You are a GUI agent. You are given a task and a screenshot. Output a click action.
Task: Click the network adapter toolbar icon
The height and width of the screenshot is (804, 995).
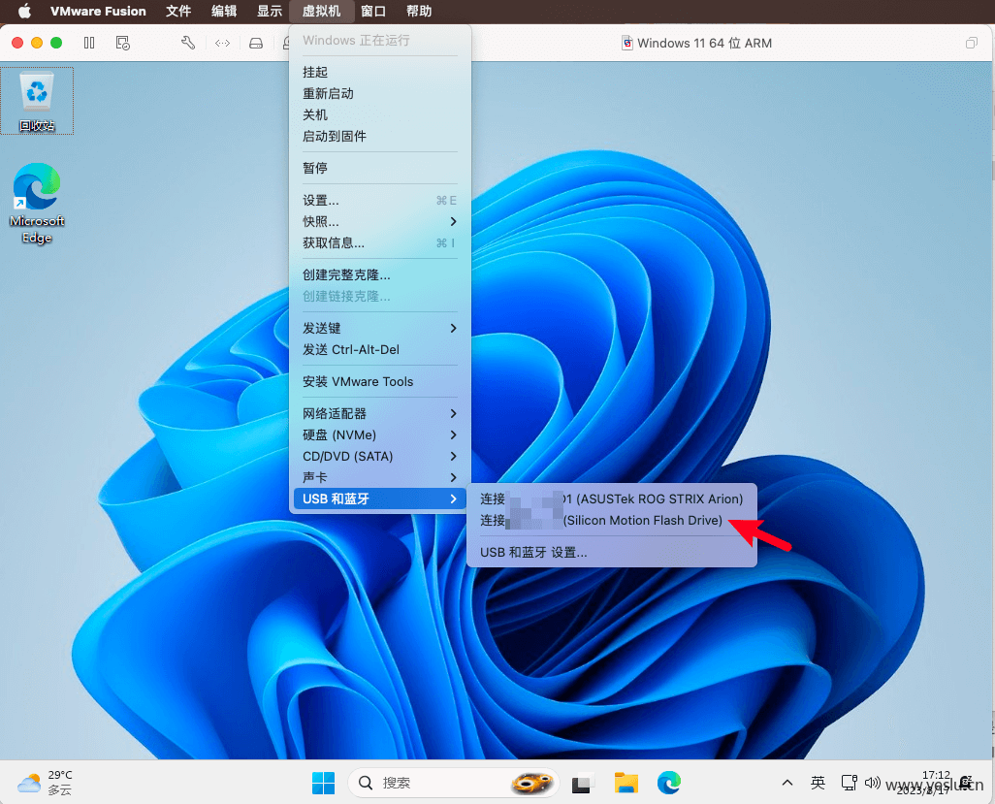tap(222, 43)
